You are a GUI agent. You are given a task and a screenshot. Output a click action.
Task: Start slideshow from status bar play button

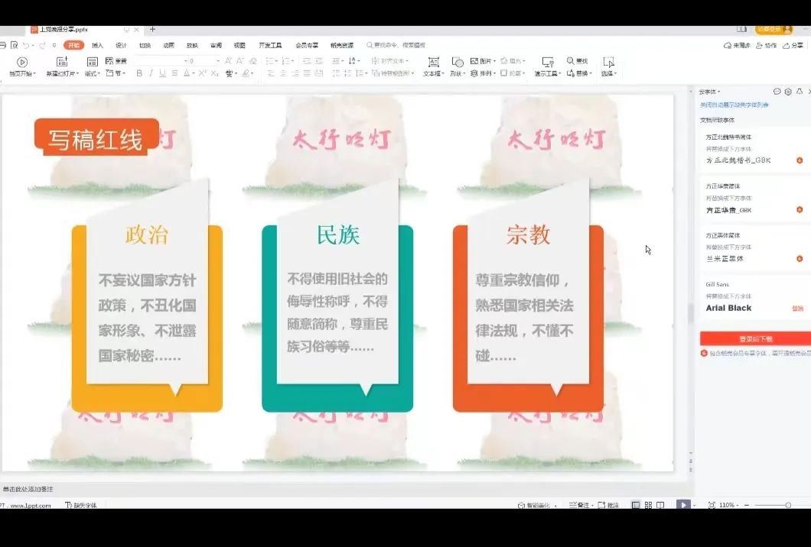[x=682, y=505]
